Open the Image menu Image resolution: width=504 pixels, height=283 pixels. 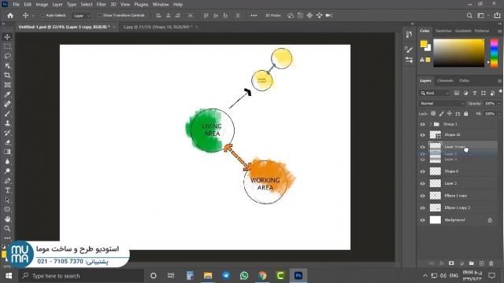tap(42, 5)
